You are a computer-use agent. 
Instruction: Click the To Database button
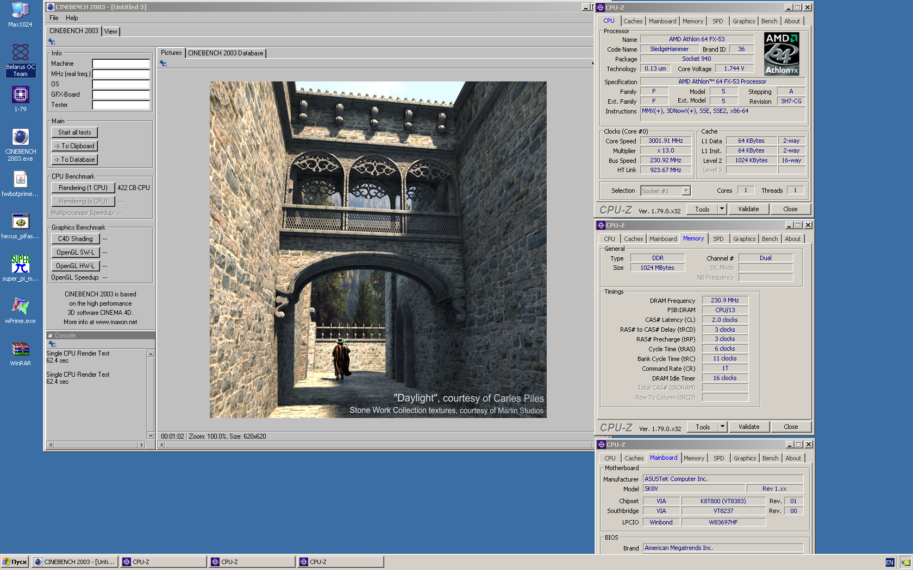click(74, 160)
